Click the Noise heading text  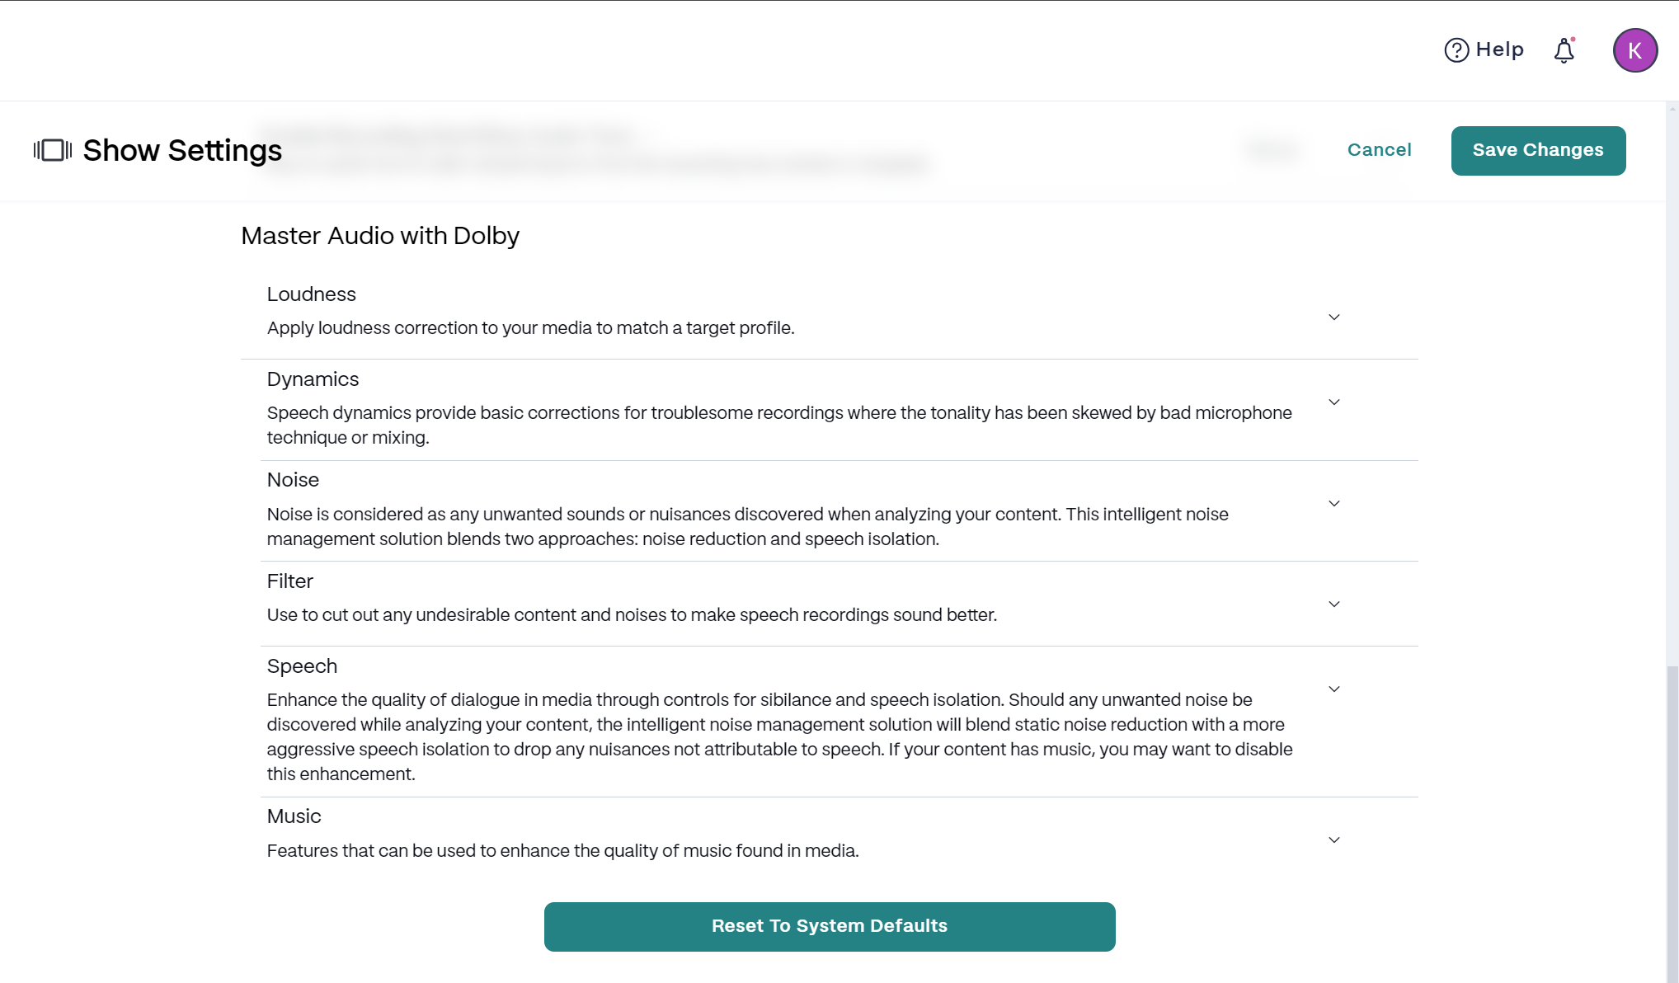tap(293, 480)
